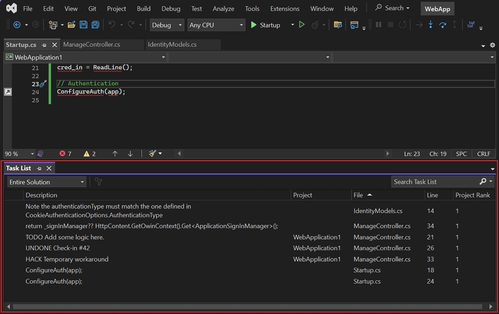Start without debugging using outlined play icon
The height and width of the screenshot is (314, 499).
click(x=302, y=25)
